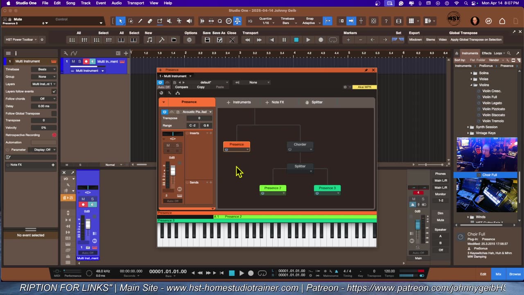Click the wrench icon in Multi Instrument editor
Screen dimensions: 524x295
tap(169, 93)
